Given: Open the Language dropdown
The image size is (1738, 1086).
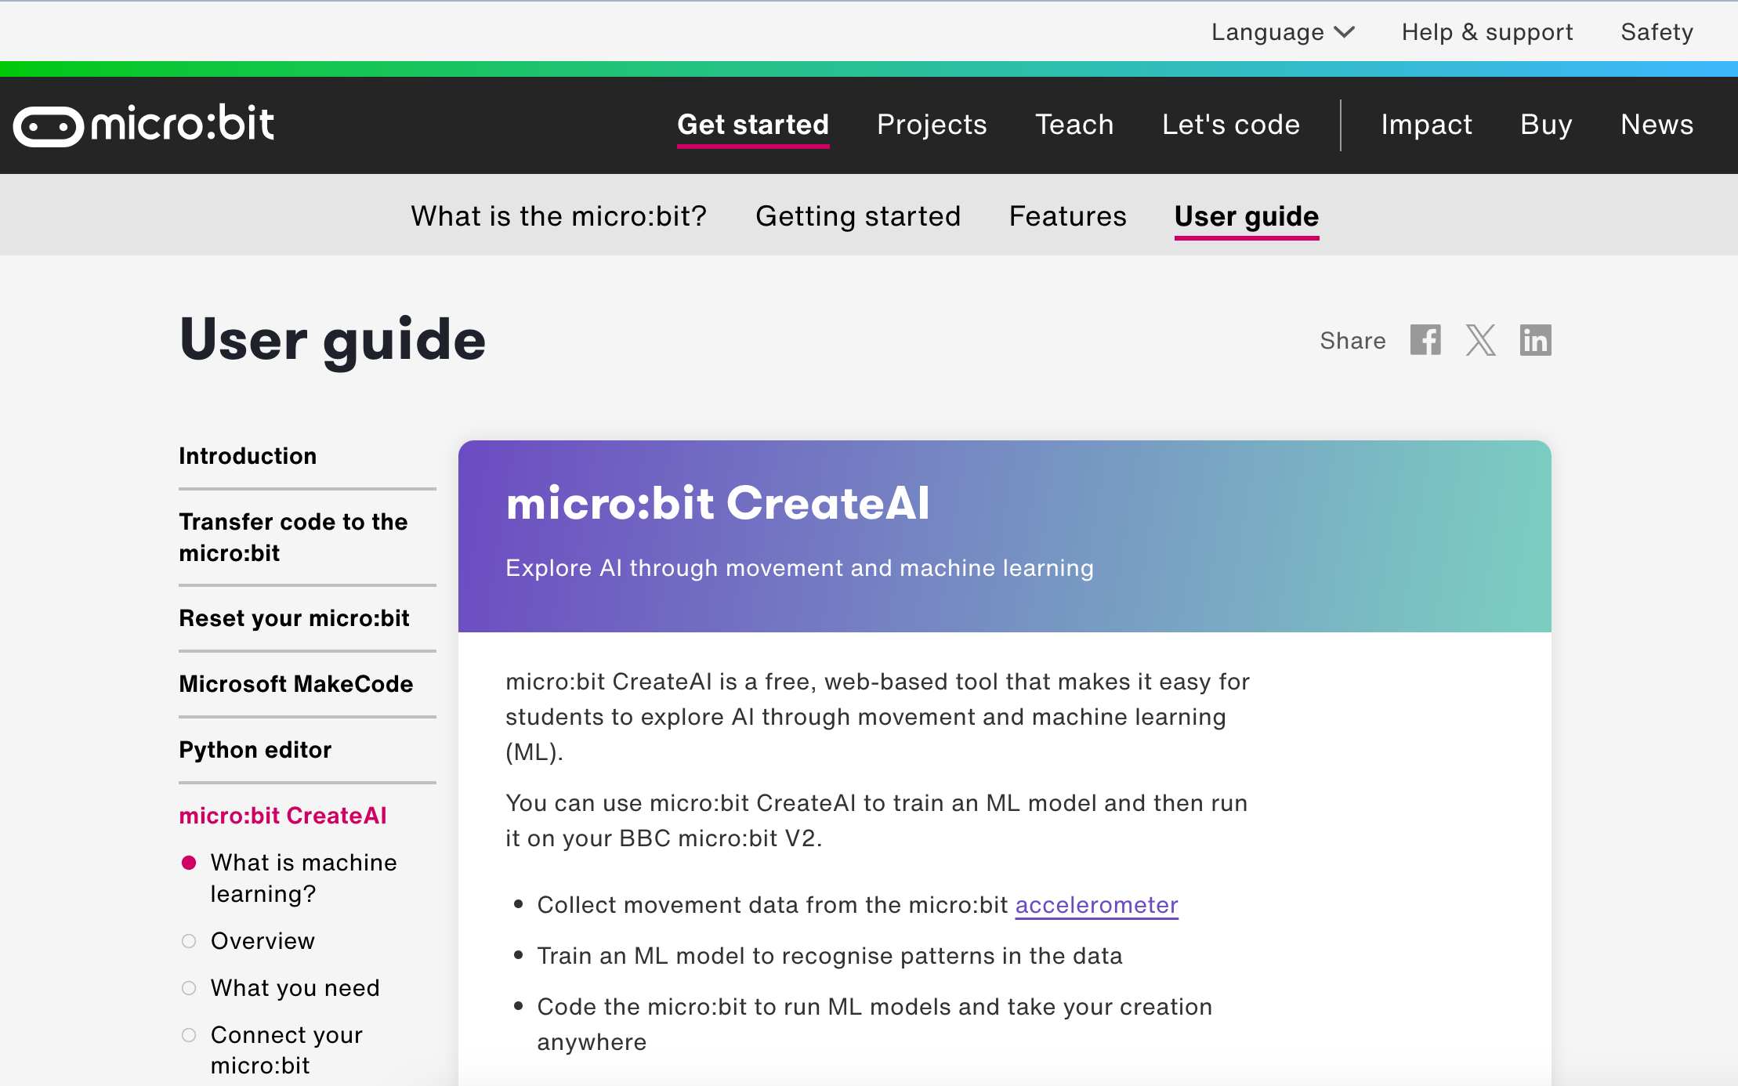Looking at the screenshot, I should tap(1267, 32).
